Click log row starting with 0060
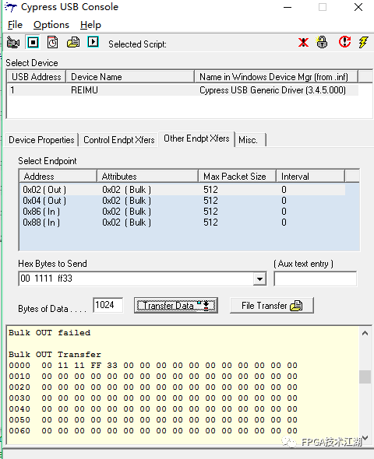 (x=153, y=431)
